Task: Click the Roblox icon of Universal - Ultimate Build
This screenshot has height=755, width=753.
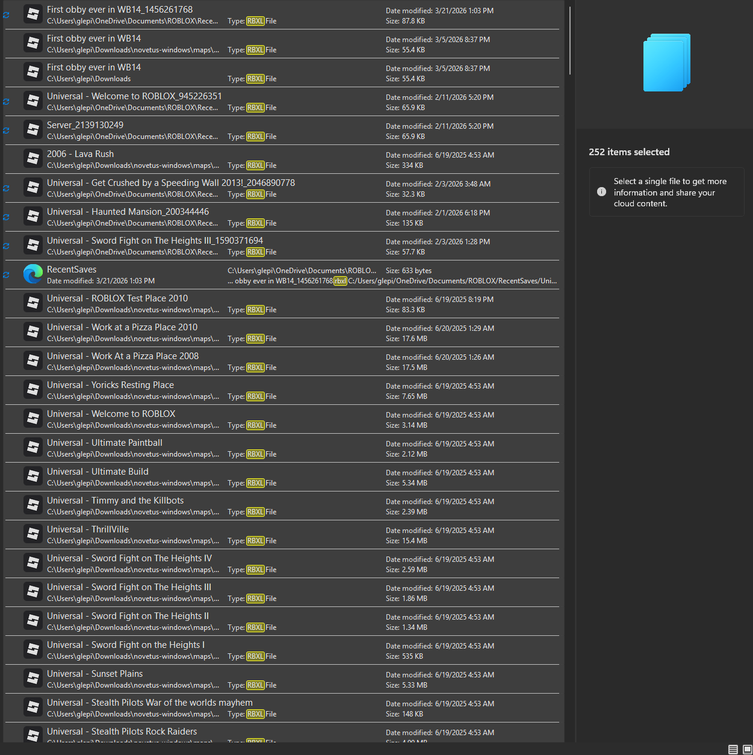Action: pos(33,476)
